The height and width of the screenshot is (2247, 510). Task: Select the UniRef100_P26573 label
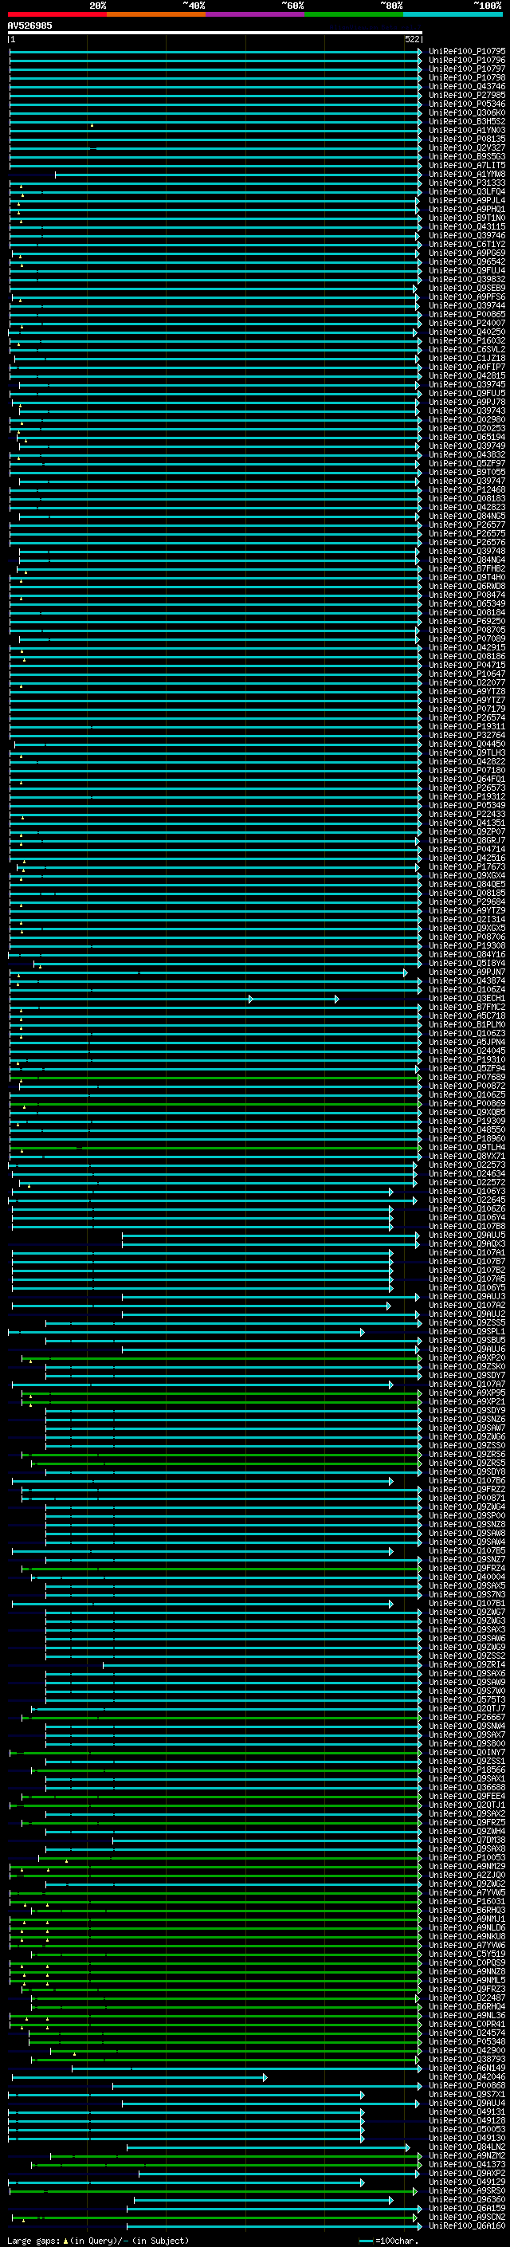tap(467, 788)
